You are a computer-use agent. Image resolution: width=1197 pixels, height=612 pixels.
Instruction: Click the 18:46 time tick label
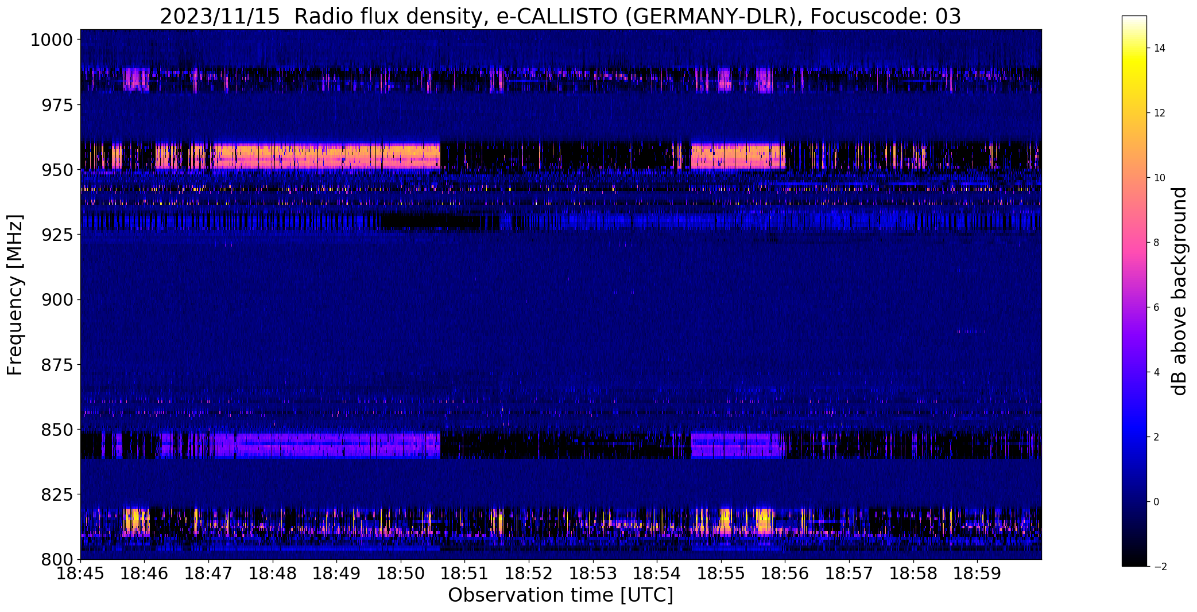coord(145,574)
